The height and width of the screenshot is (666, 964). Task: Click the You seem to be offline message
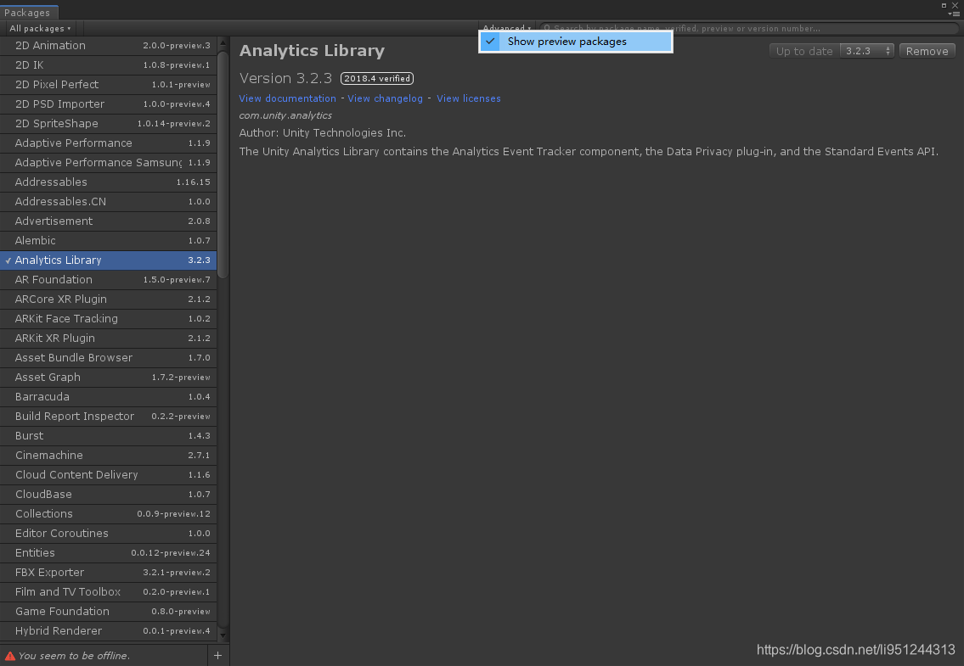point(74,656)
